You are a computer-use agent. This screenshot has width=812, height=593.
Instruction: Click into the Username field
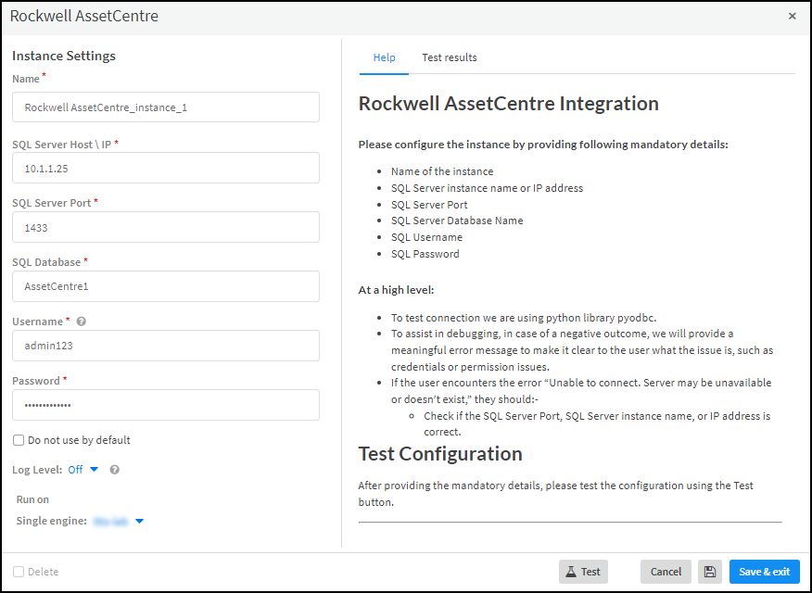pos(166,346)
